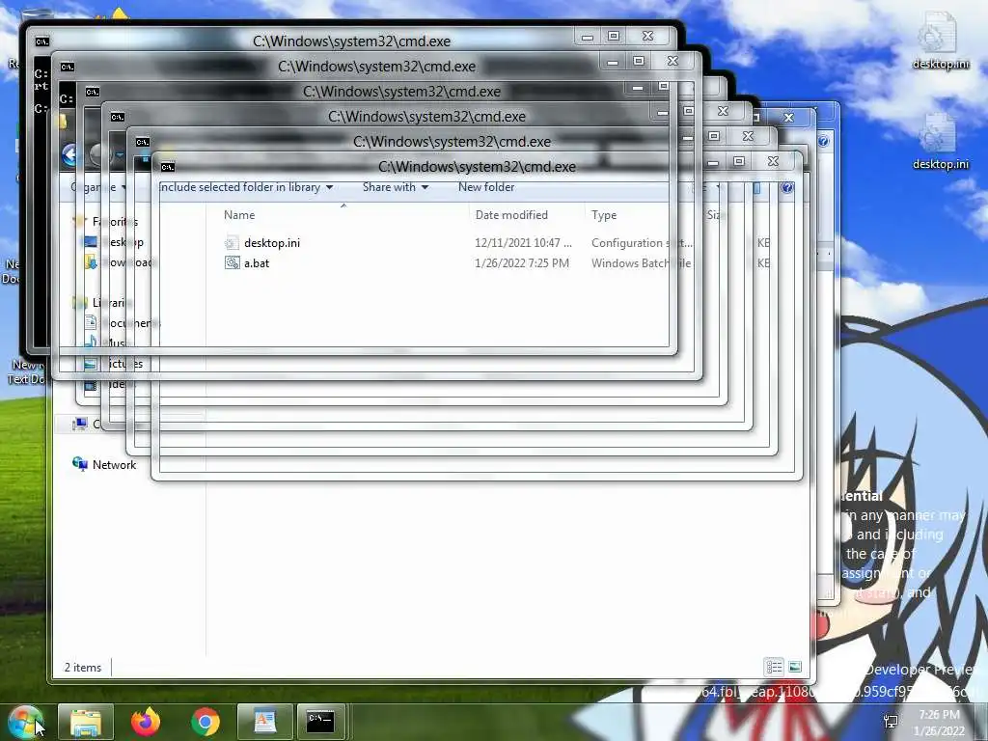Sort by the Date modified column header
Screen dimensions: 988x741
[511, 215]
